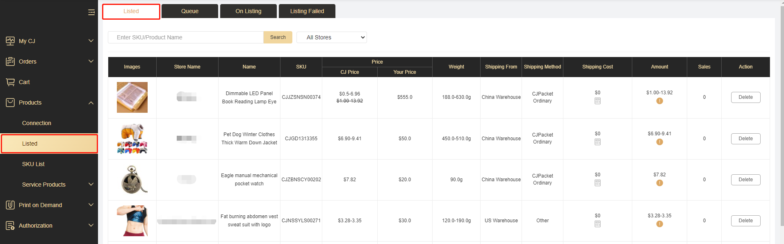Open shipping calculator for Dimmable LED Panel

tap(597, 101)
